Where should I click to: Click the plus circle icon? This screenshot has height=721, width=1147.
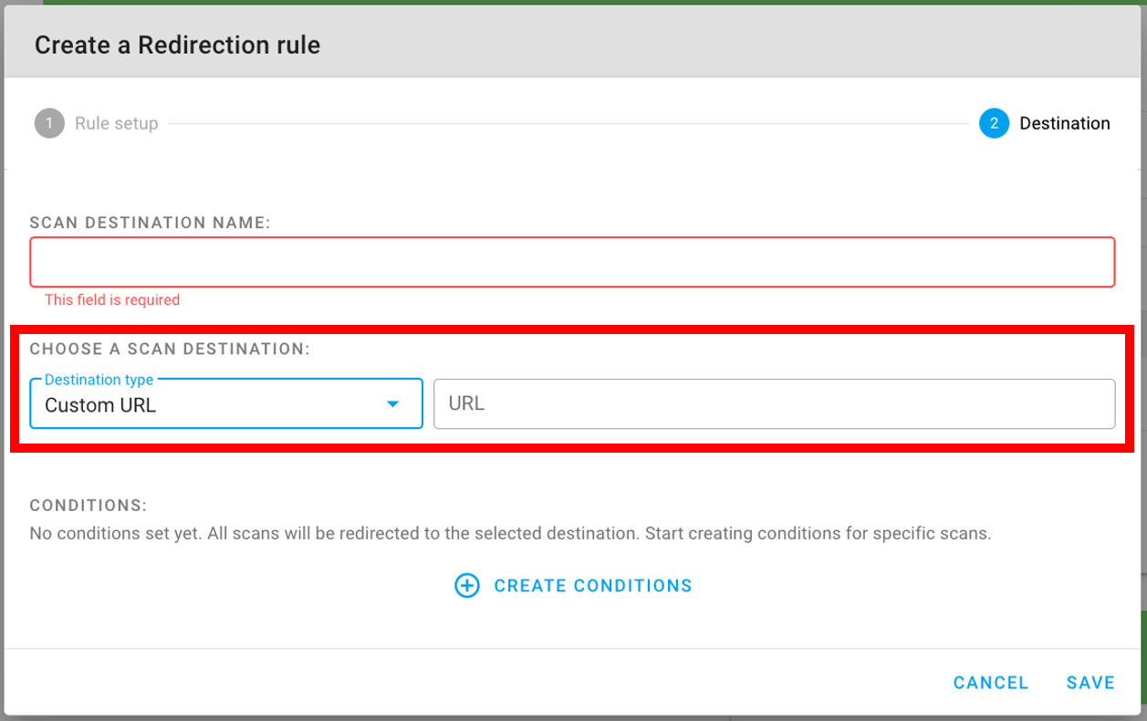(467, 586)
